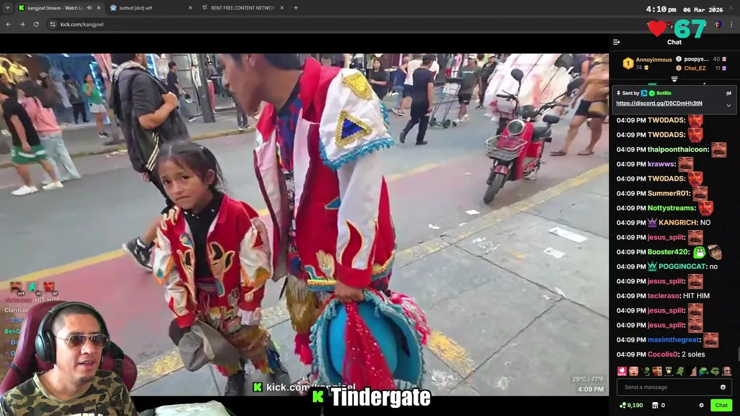Image resolution: width=740 pixels, height=416 pixels.
Task: Focus the Send a message field
Action: [674, 387]
